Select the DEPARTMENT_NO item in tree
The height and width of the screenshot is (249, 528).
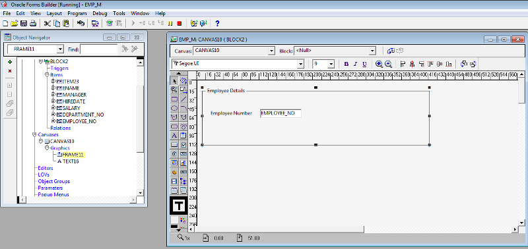coord(83,115)
